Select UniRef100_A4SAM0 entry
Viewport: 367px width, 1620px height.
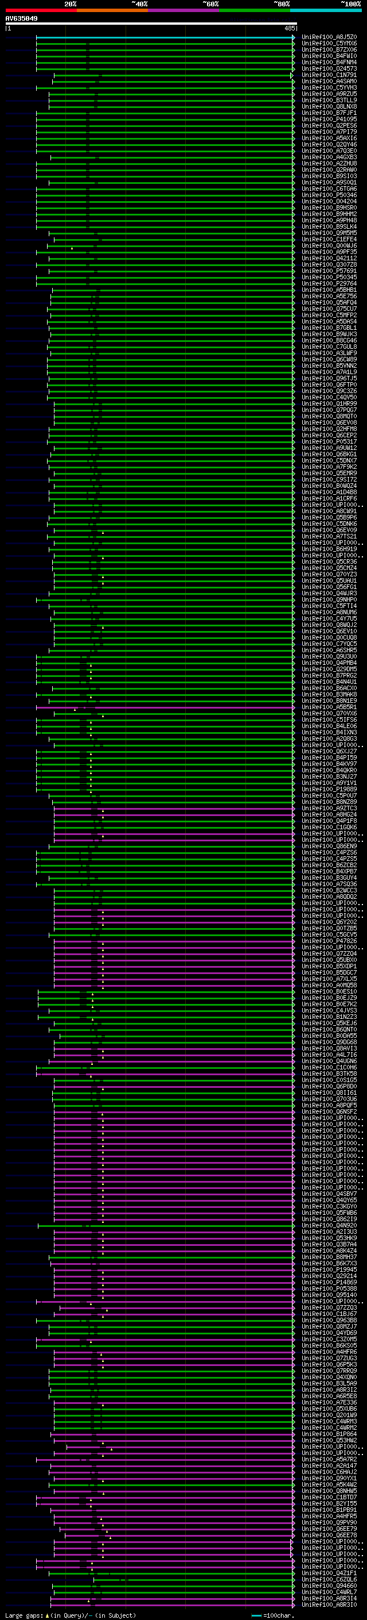(329, 81)
